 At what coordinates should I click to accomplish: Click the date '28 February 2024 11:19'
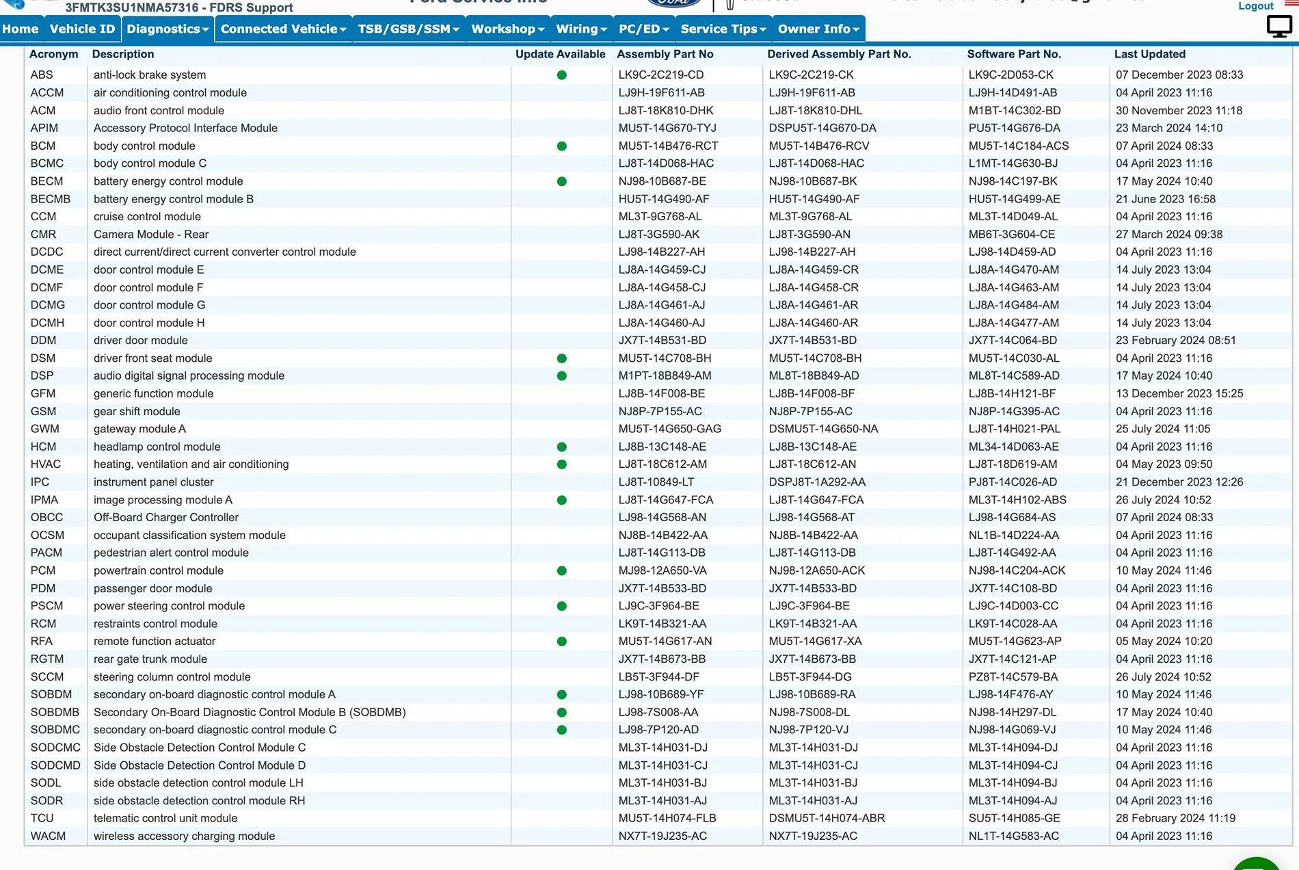coord(1175,818)
